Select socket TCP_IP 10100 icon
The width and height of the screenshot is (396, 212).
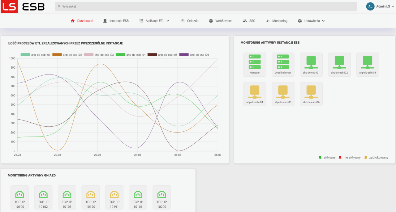pos(19,197)
